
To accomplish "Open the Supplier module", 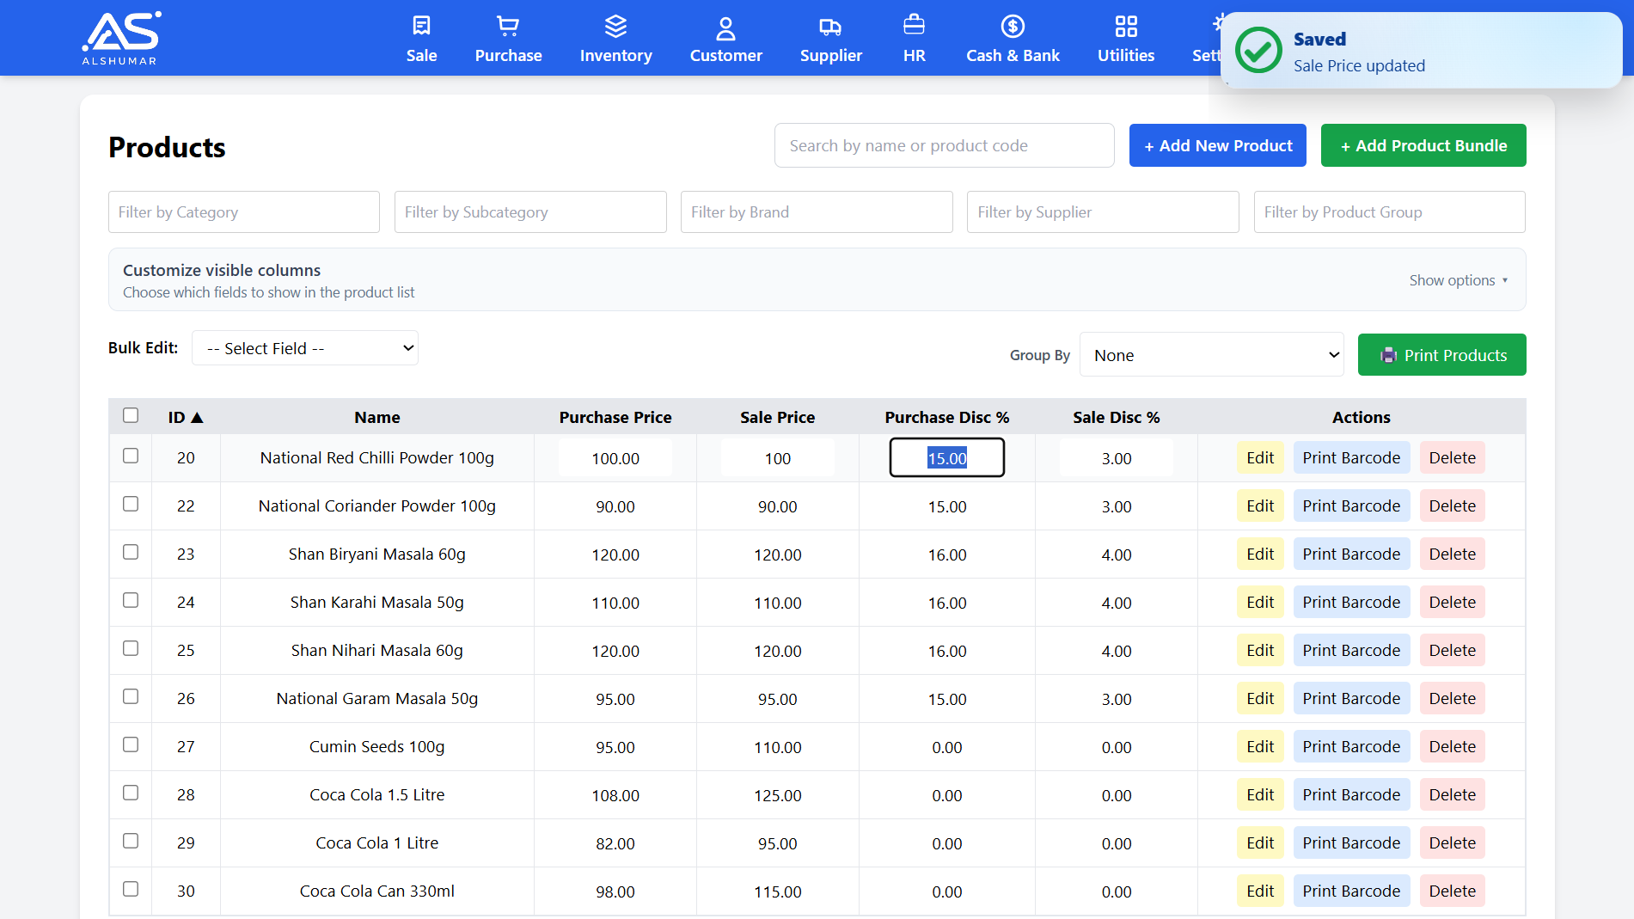I will (830, 38).
